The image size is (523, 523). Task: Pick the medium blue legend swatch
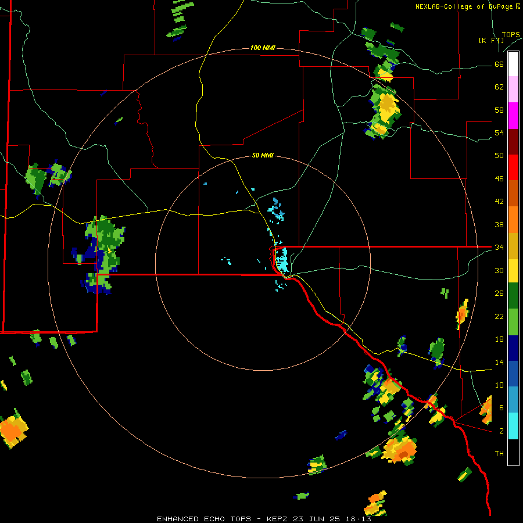pyautogui.click(x=513, y=374)
